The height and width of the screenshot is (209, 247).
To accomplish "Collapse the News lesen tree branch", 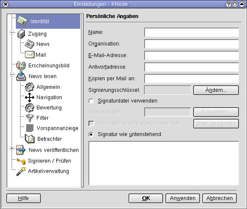I will point(12,74).
